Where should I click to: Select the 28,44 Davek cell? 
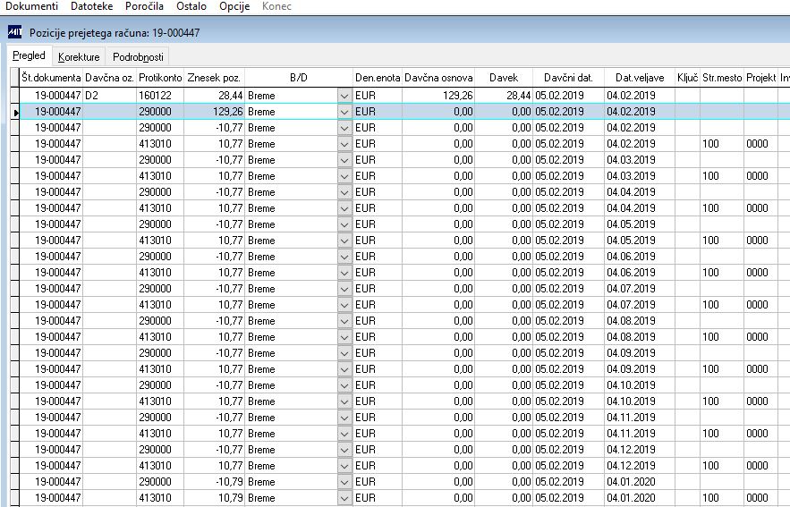pos(504,96)
